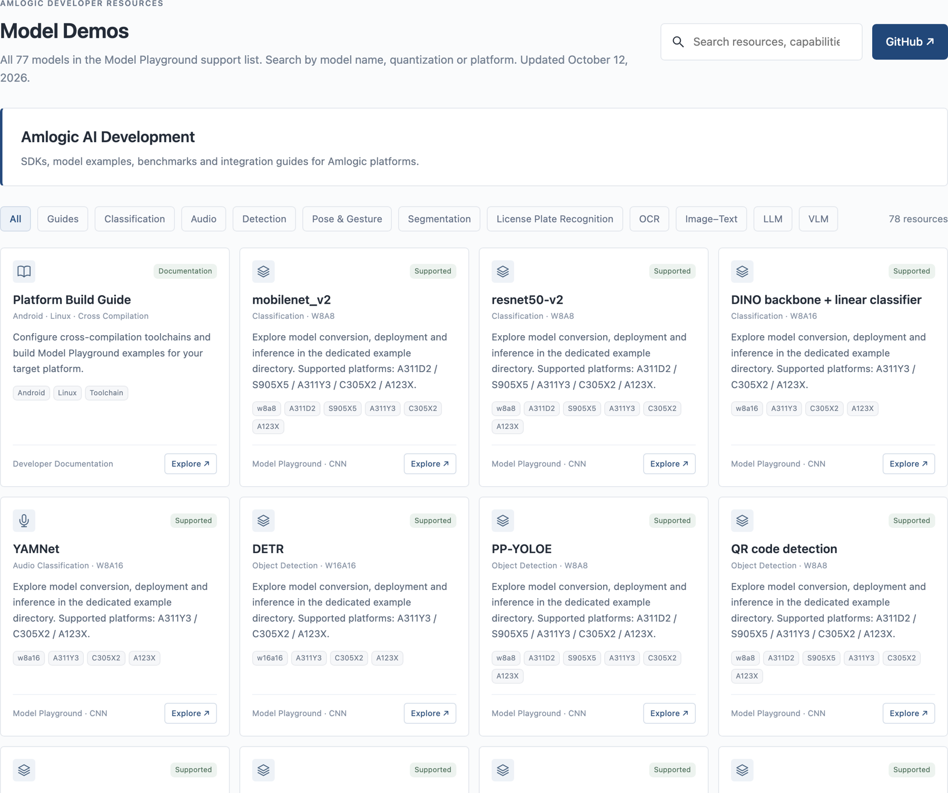The height and width of the screenshot is (793, 948).
Task: Open the GitHub link button
Action: 910,42
